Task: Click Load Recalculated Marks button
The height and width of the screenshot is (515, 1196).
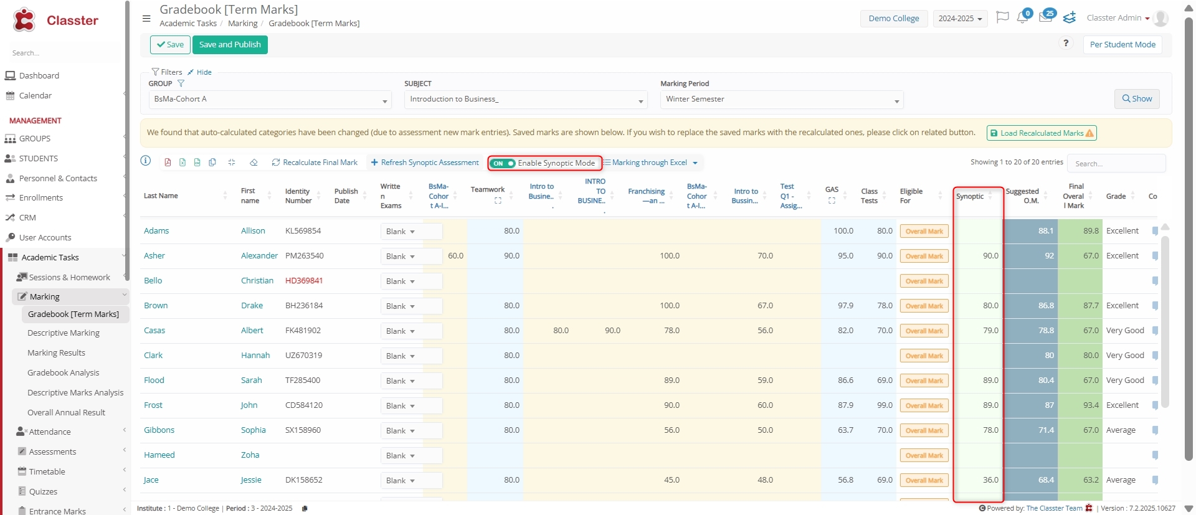Action: click(x=1042, y=133)
